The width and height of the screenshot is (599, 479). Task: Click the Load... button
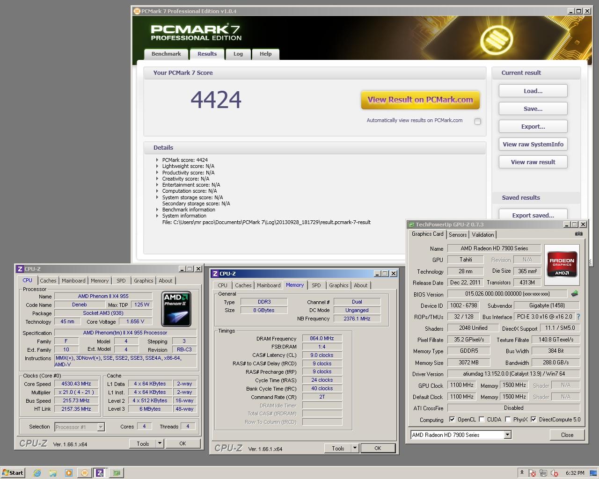[533, 91]
